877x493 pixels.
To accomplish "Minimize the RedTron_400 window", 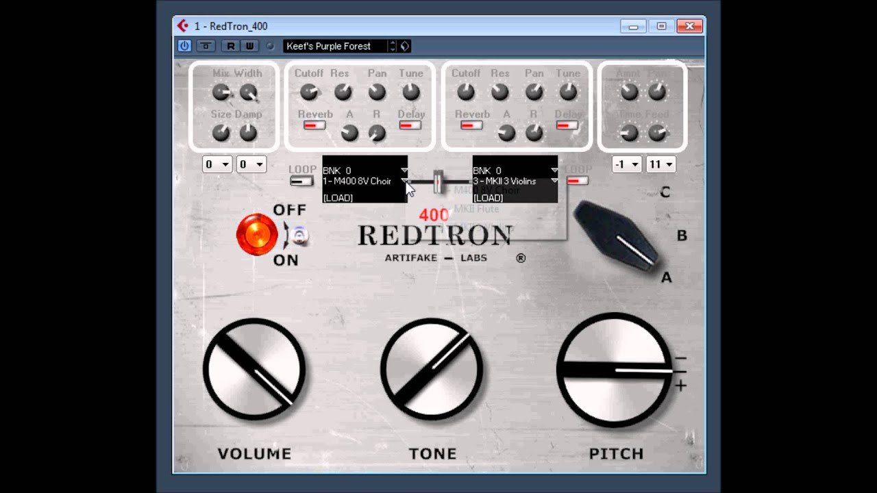I will 632,26.
